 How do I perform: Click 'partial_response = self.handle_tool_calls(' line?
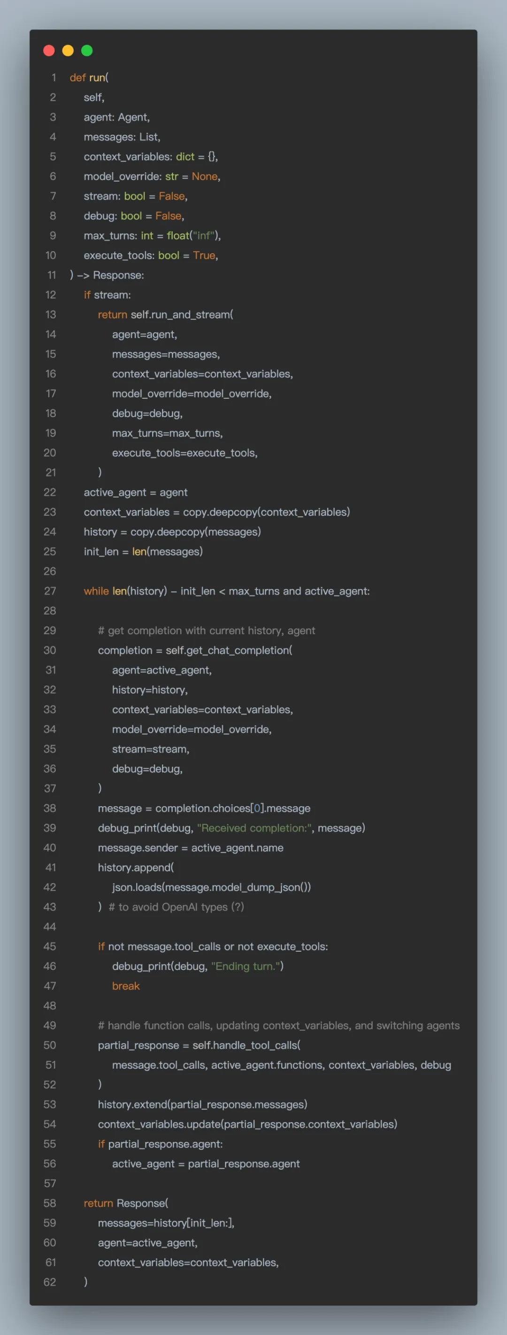200,1045
